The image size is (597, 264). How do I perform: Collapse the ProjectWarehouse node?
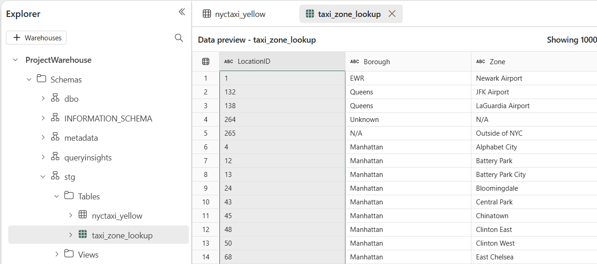tap(16, 60)
